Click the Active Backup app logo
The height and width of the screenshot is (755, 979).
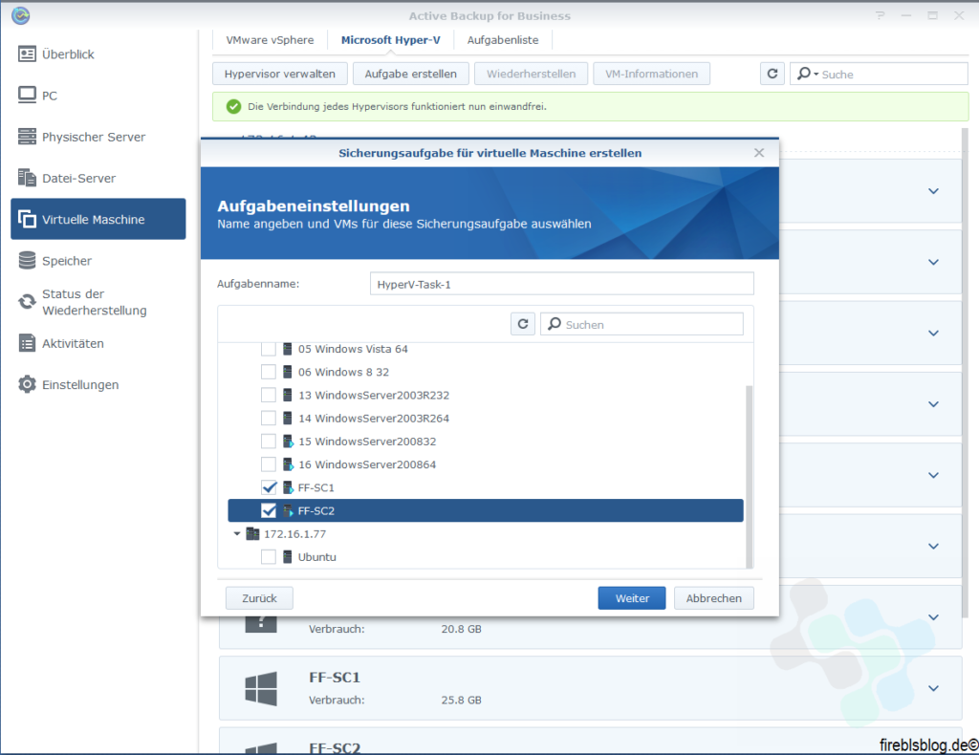[21, 15]
